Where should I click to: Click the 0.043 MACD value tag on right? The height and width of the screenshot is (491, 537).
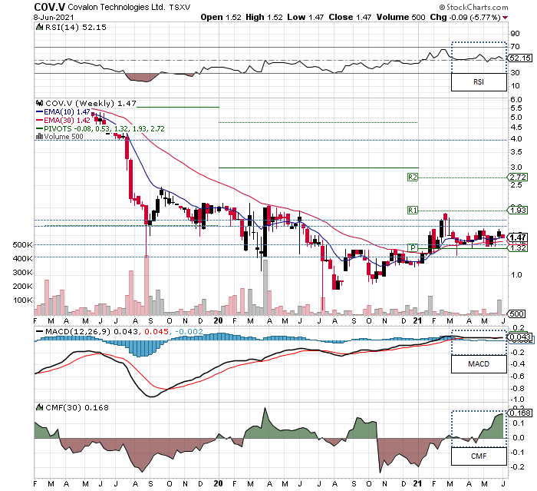[x=520, y=337]
